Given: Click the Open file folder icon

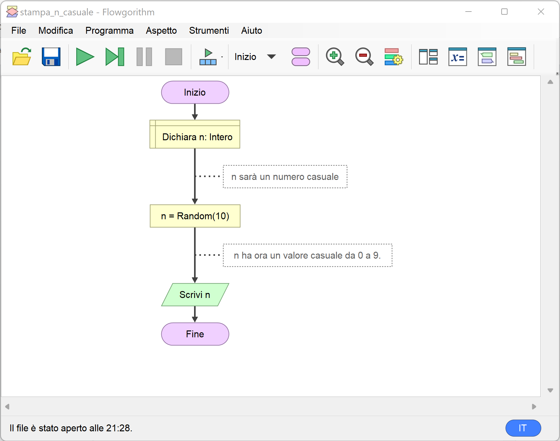Looking at the screenshot, I should point(22,57).
